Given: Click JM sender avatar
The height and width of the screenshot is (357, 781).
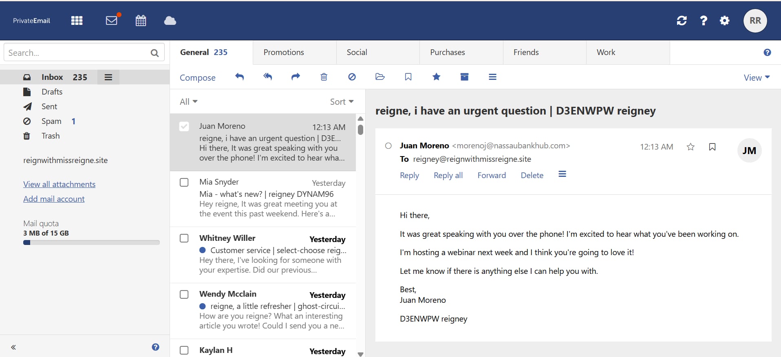Looking at the screenshot, I should 749,151.
